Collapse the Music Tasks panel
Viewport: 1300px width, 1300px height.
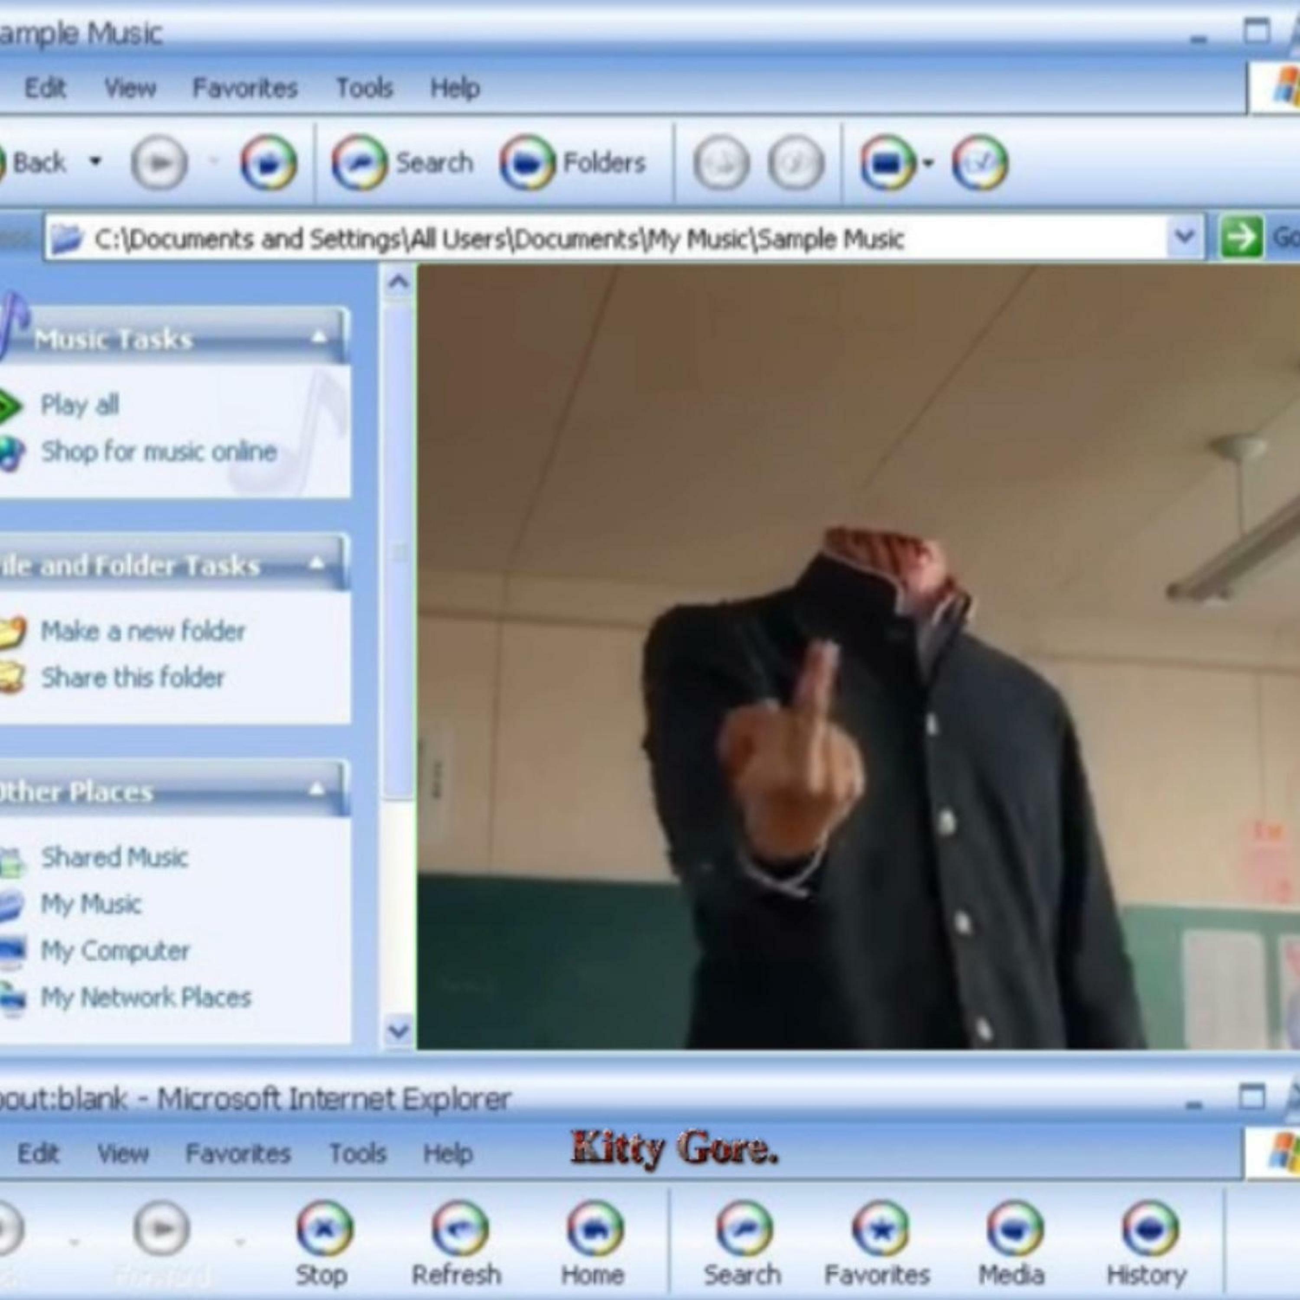tap(319, 337)
